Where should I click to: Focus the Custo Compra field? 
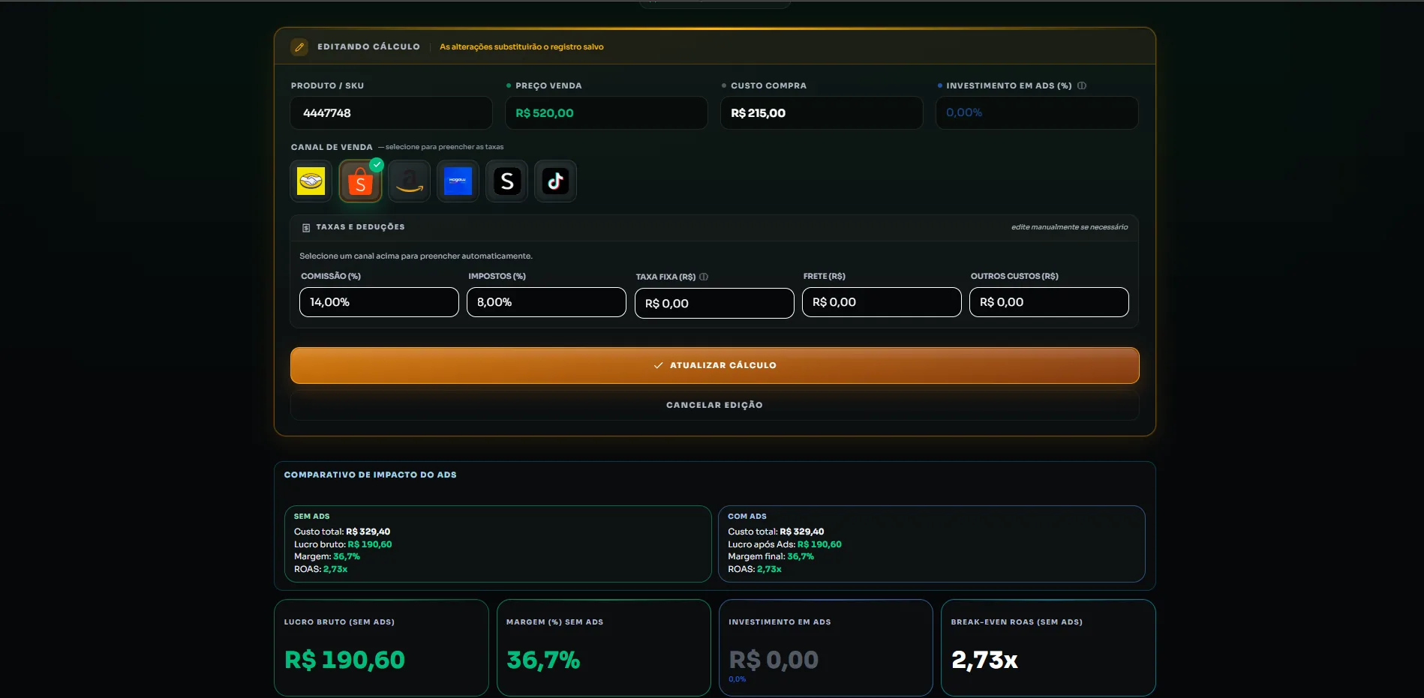(822, 112)
